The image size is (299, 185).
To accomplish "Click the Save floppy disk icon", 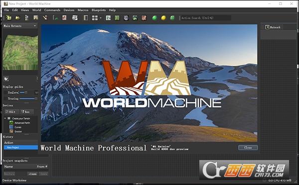I will [x=36, y=18].
